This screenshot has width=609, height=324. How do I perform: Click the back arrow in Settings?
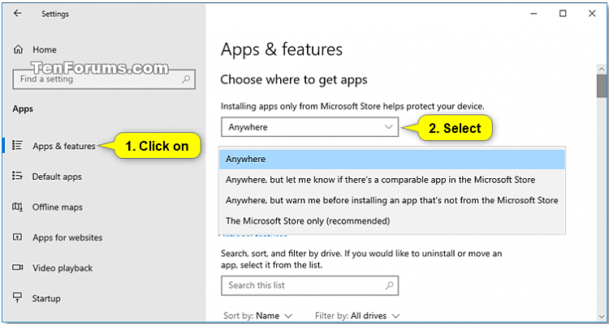[x=18, y=14]
